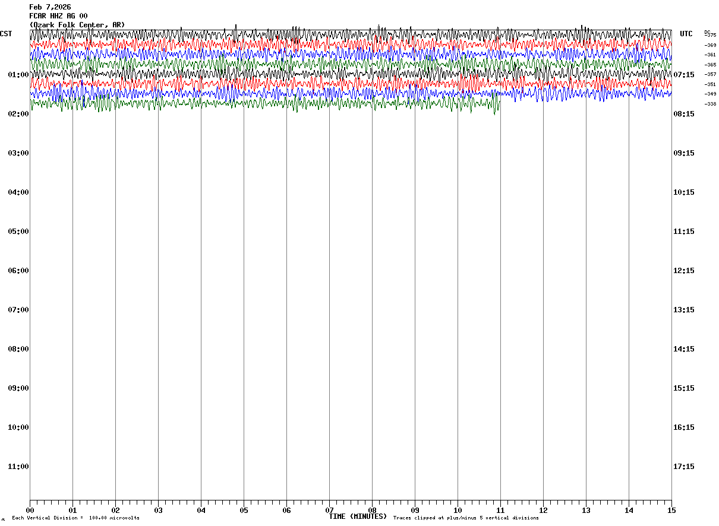Click the 01:00 CST time label

pyautogui.click(x=18, y=75)
